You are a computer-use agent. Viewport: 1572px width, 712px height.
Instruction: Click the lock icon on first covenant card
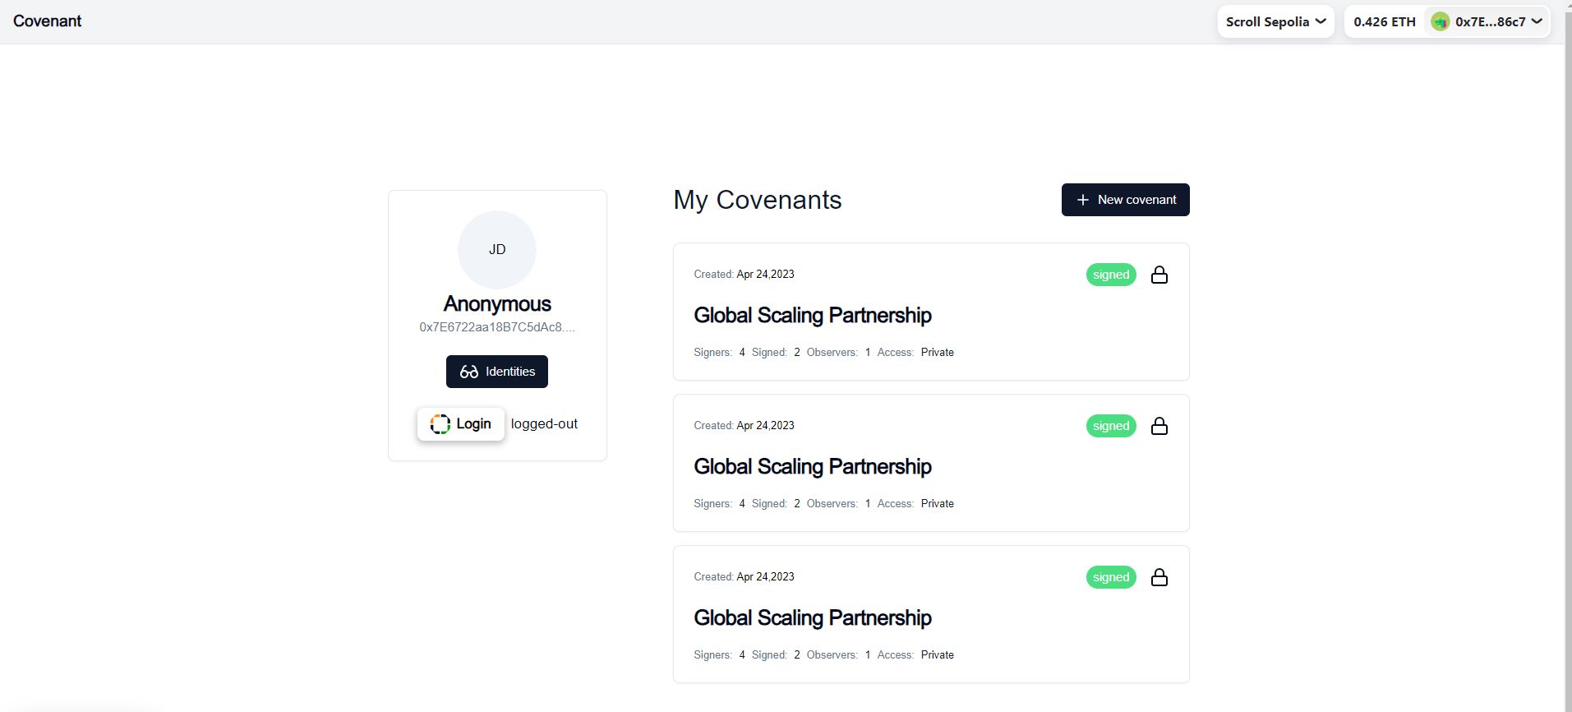click(x=1159, y=275)
